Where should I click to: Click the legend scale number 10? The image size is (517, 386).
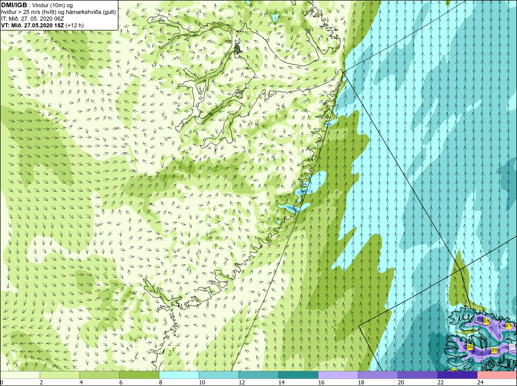click(x=202, y=382)
